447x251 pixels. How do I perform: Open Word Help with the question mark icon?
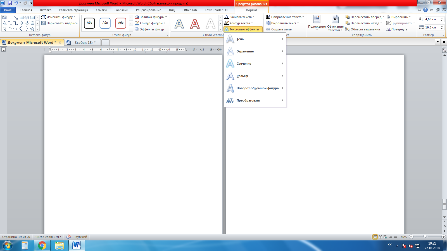tap(425, 10)
